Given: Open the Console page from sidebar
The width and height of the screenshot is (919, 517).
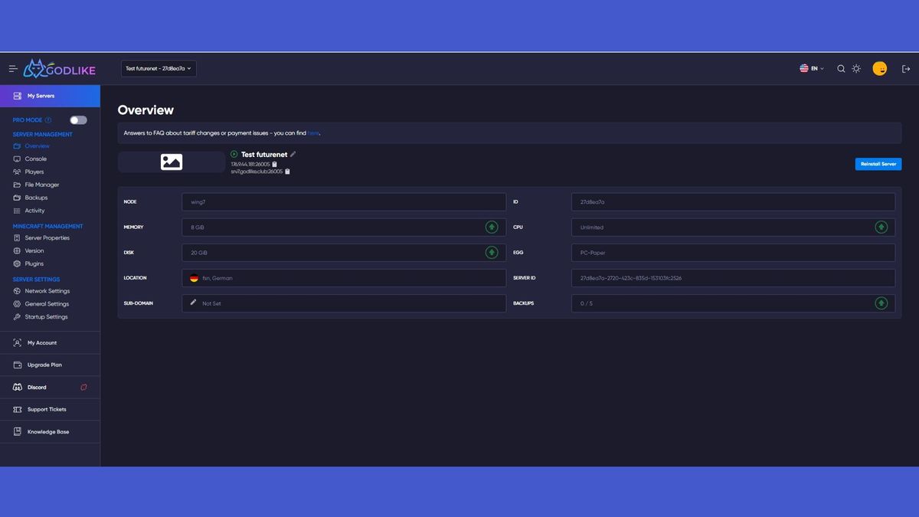Looking at the screenshot, I should (x=35, y=159).
